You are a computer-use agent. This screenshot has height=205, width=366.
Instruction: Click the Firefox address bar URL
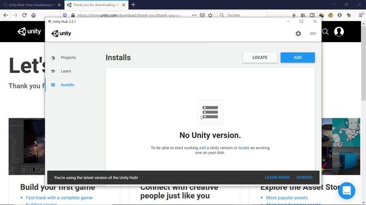point(129,15)
